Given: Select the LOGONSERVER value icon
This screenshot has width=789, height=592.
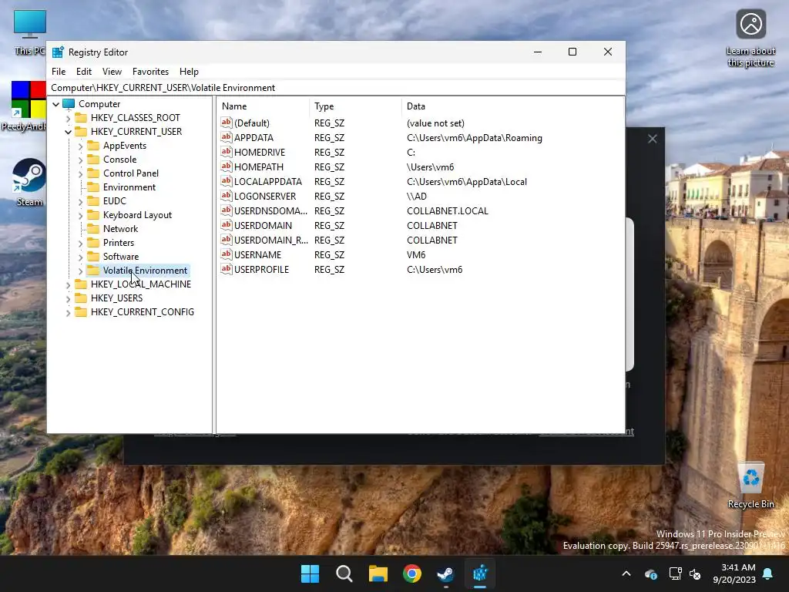Looking at the screenshot, I should [x=227, y=195].
